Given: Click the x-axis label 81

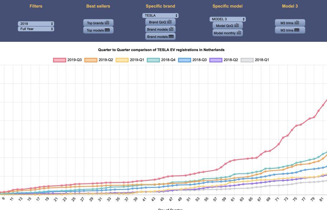Looking at the screenshot, I should coord(321,199).
